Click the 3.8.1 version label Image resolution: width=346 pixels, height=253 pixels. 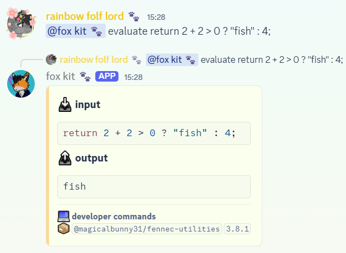237,229
